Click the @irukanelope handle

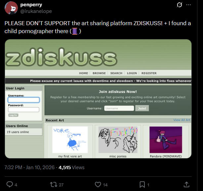(x=36, y=11)
